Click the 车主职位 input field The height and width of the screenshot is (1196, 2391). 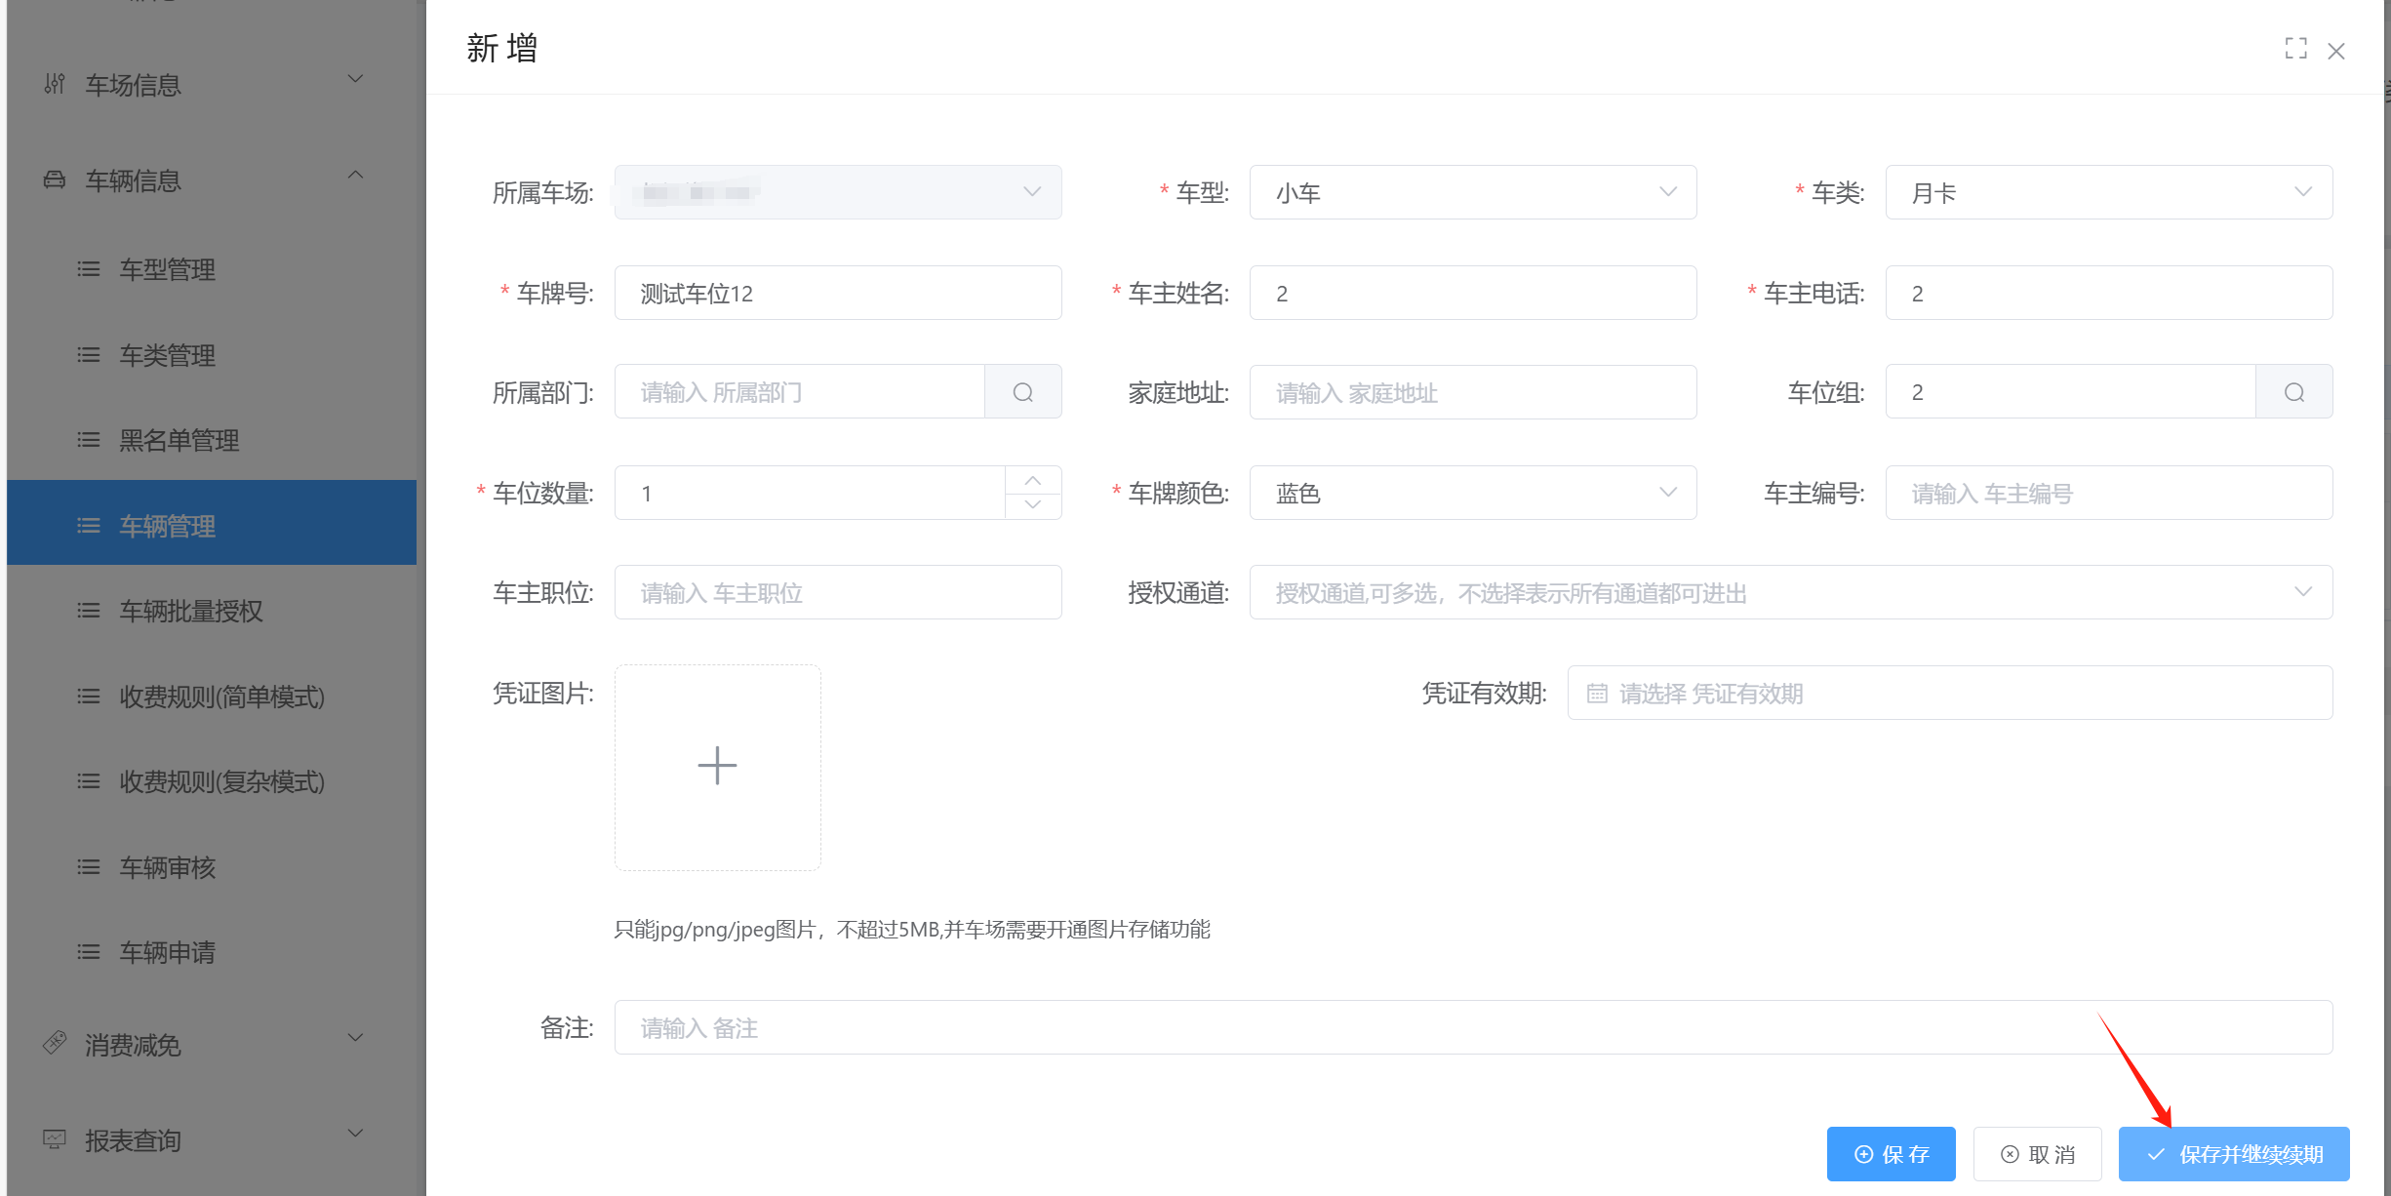coord(838,592)
